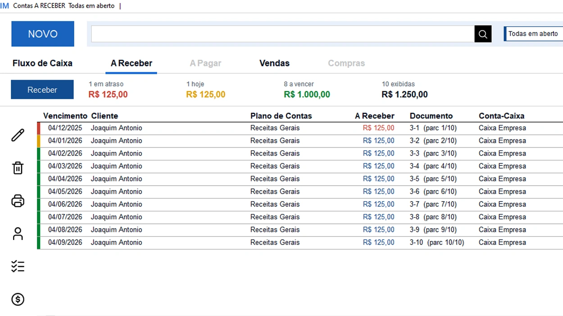The image size is (563, 316).
Task: Open the client person icon
Action: [18, 234]
